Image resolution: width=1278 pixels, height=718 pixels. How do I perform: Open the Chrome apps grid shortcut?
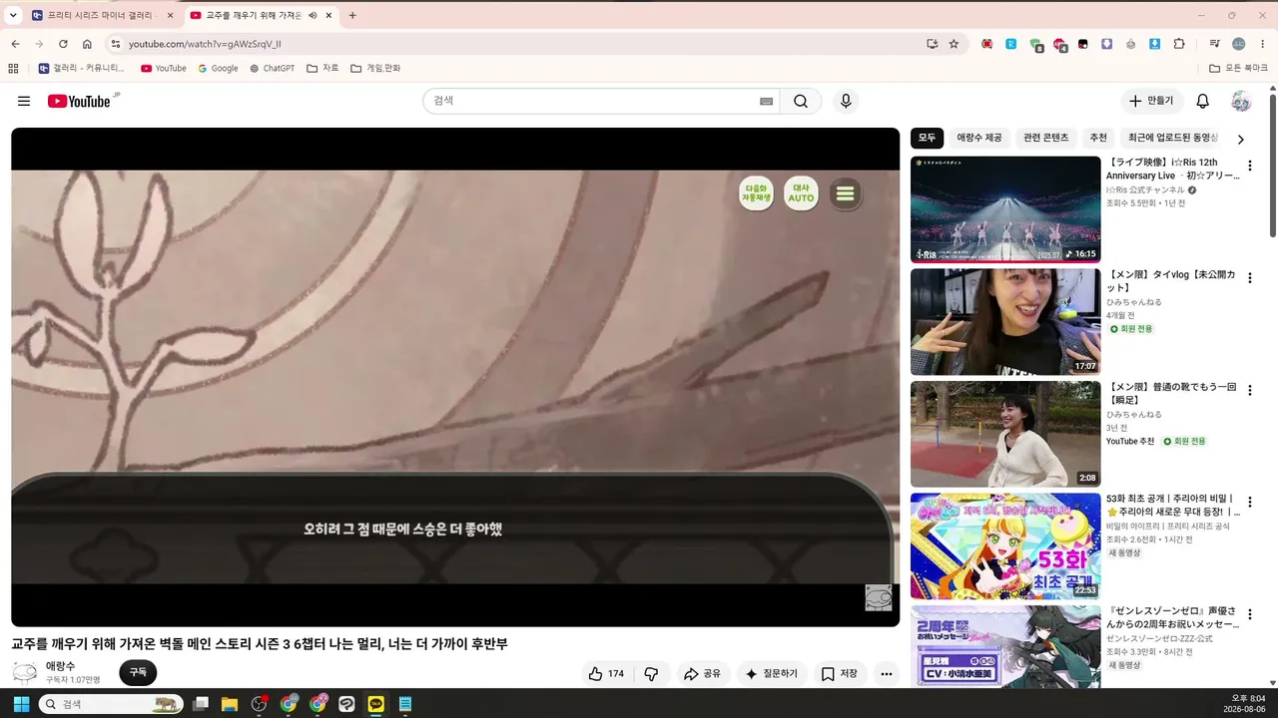click(13, 68)
